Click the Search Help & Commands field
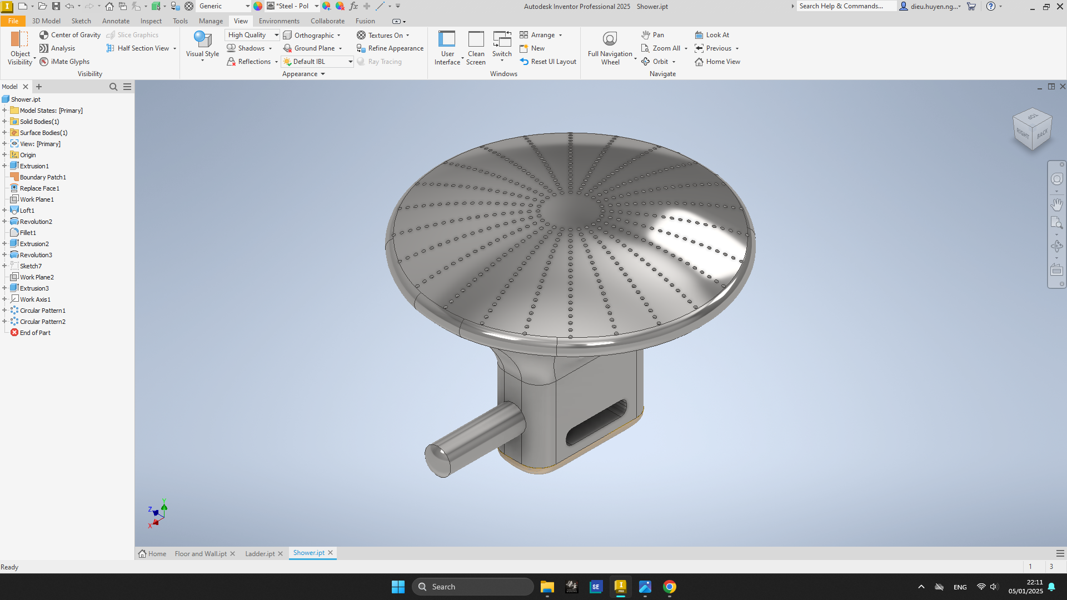The height and width of the screenshot is (600, 1067). pyautogui.click(x=846, y=6)
